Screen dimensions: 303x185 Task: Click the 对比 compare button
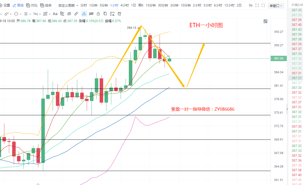pos(32,5)
